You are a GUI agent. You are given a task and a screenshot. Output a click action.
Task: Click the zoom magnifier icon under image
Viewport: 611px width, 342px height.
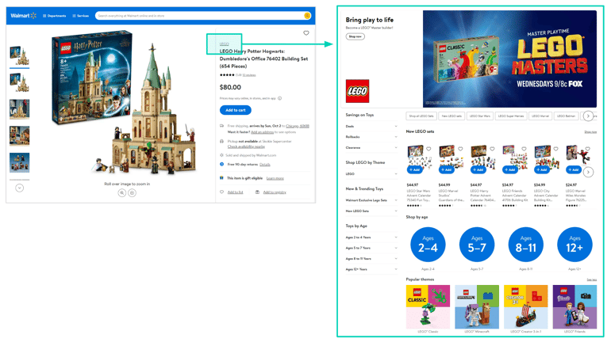click(x=122, y=192)
